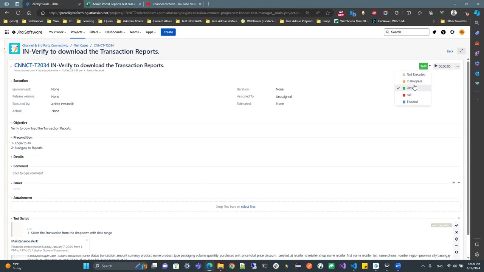
Task: Open the user profile avatar menu
Action: click(462, 32)
